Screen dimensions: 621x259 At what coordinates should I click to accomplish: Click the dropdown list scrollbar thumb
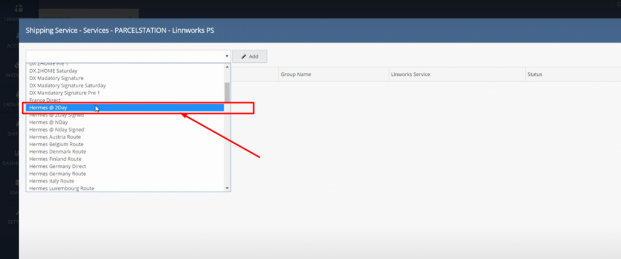point(227,93)
